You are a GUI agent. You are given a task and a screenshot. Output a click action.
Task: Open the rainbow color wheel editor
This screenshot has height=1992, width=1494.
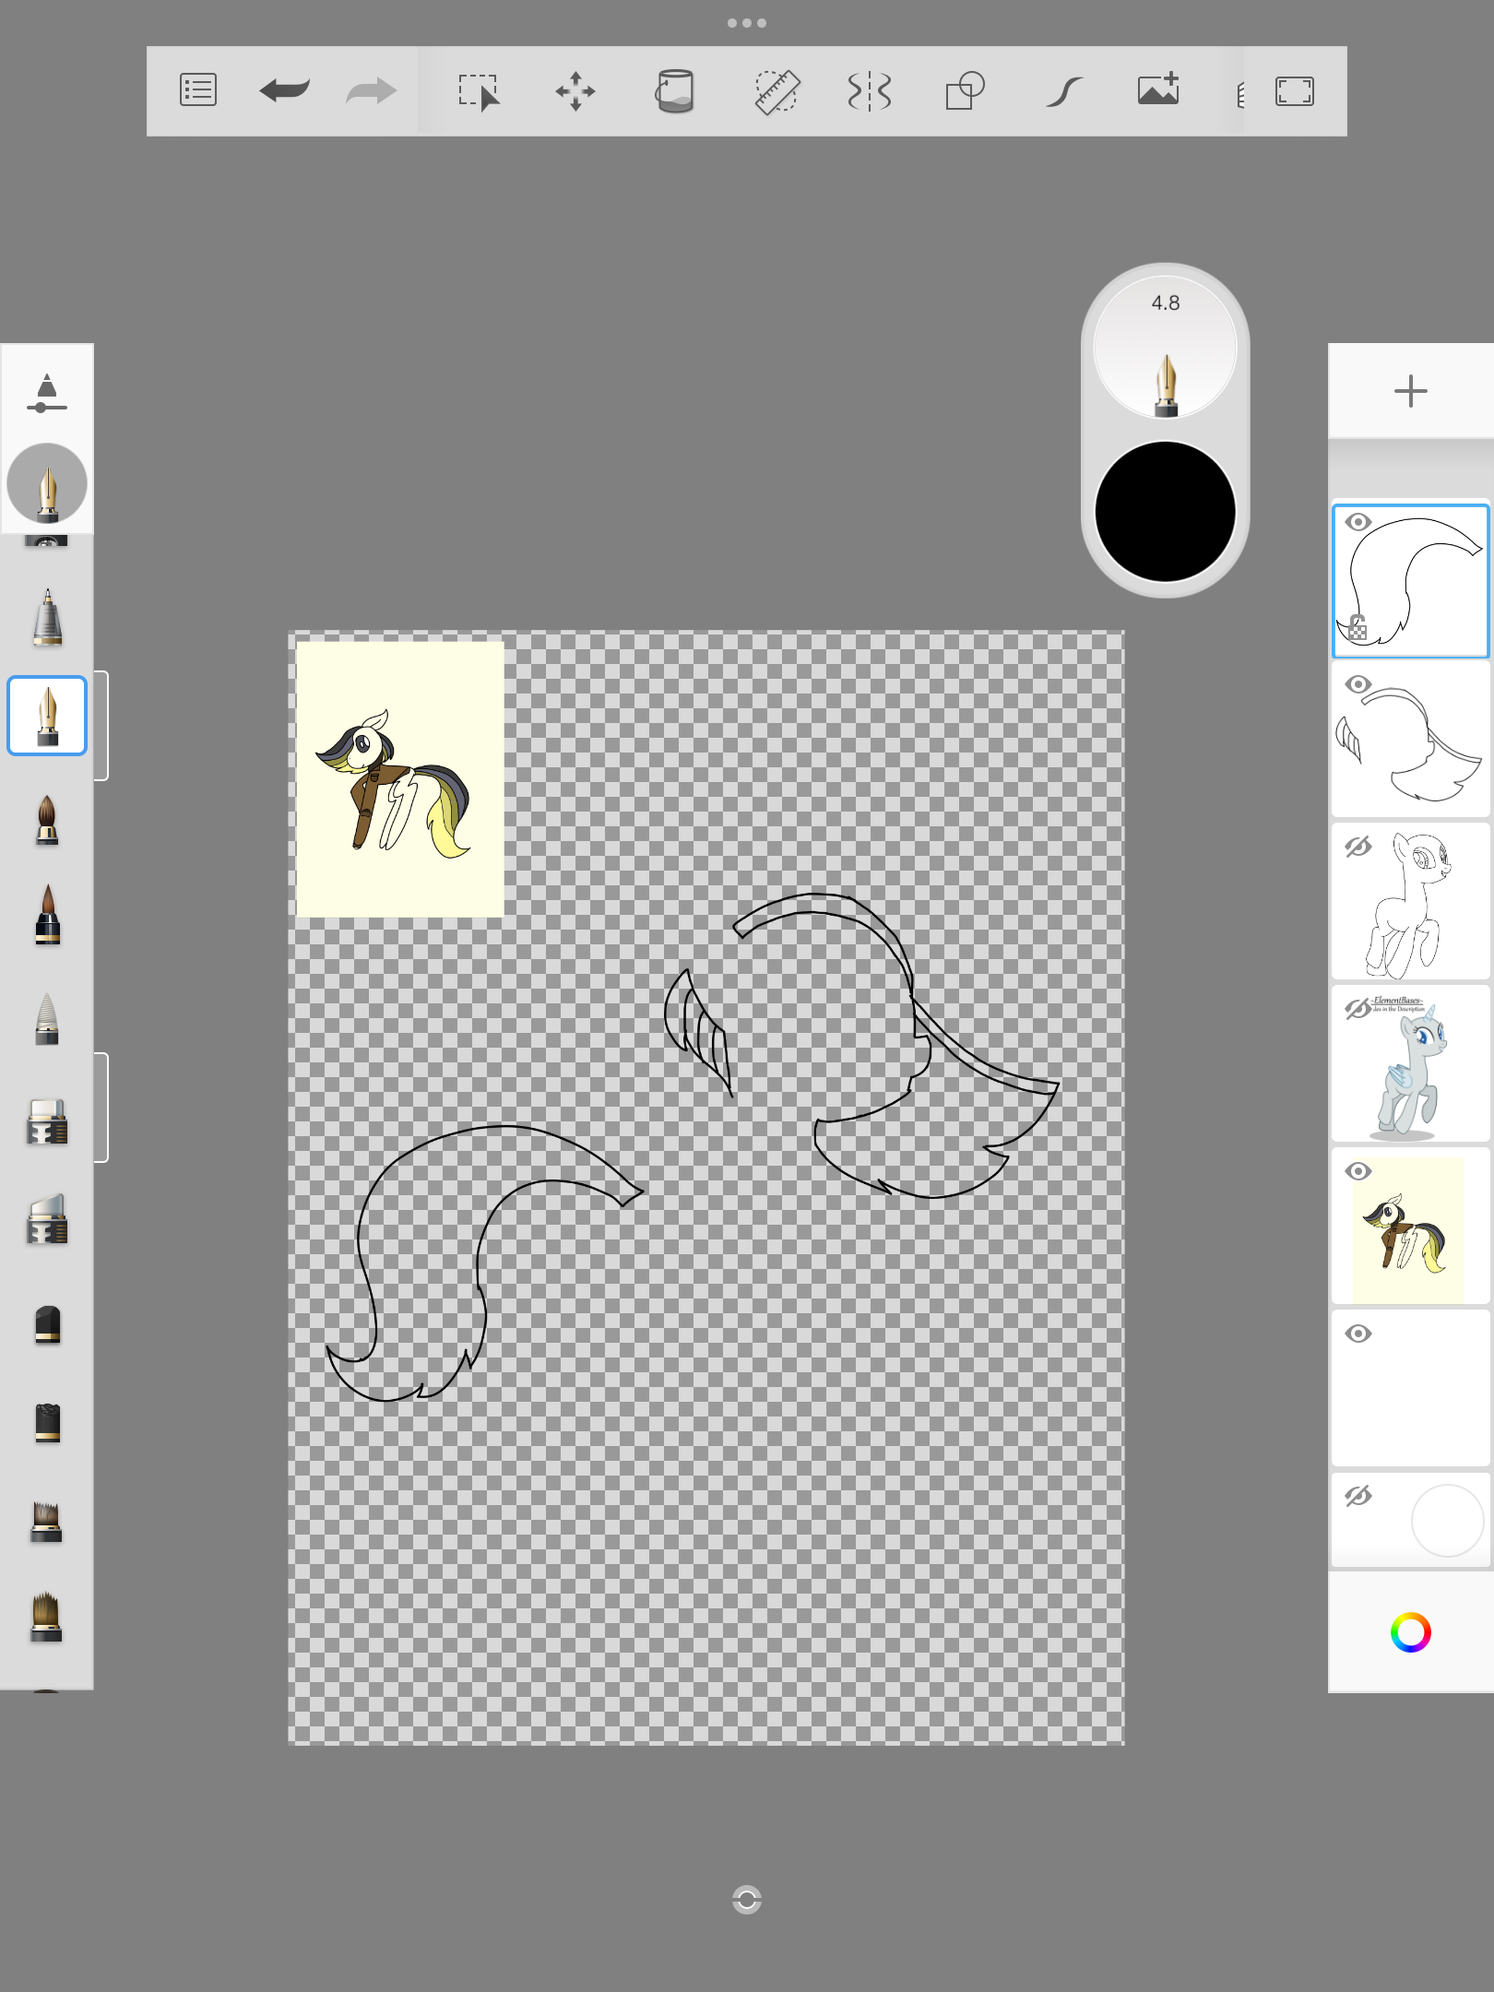[1410, 1632]
